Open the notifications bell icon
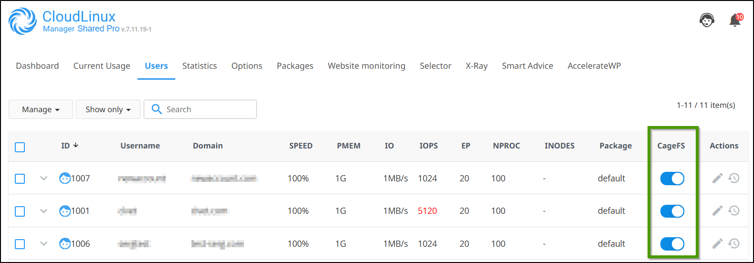 click(735, 21)
